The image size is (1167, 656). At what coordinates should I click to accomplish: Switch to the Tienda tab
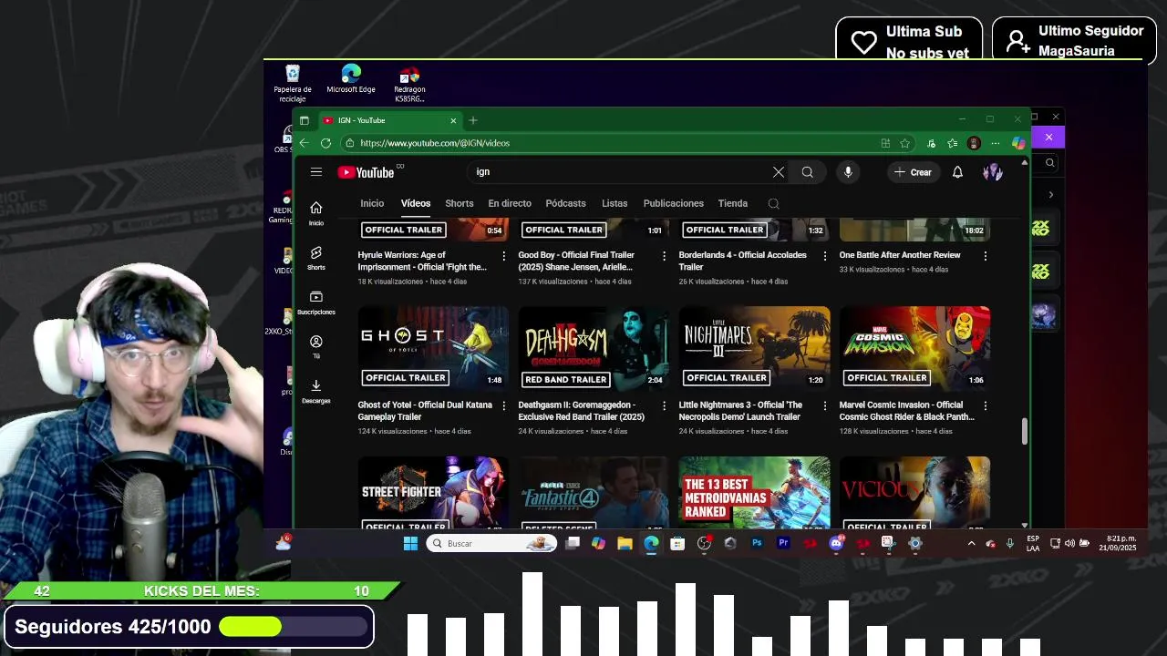[x=733, y=203]
